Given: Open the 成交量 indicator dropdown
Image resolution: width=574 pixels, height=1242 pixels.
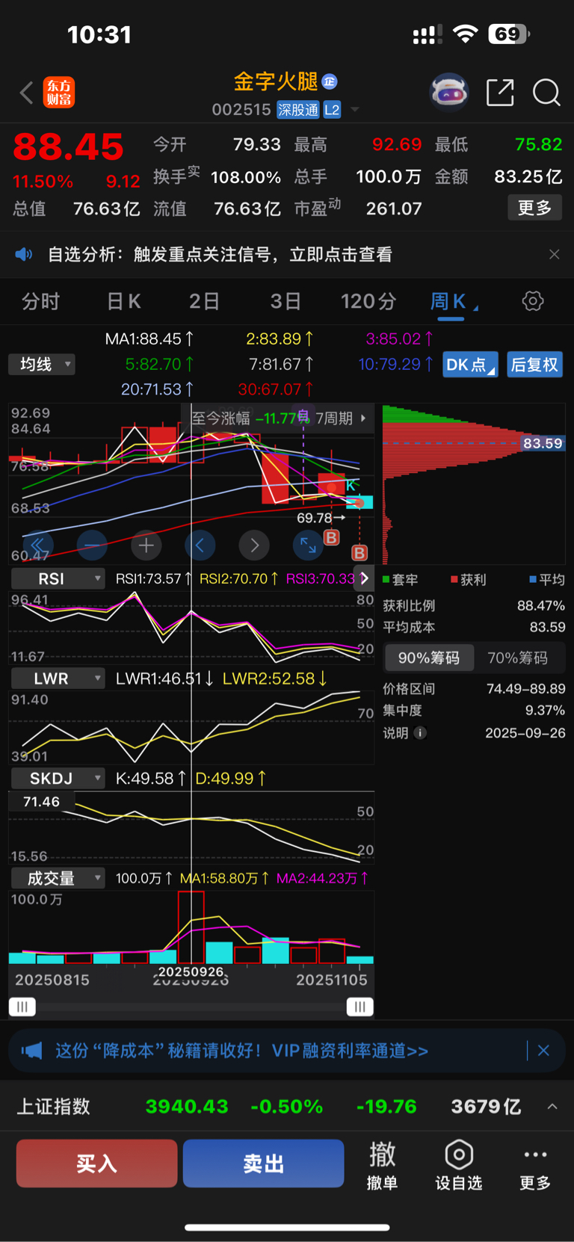Looking at the screenshot, I should click(58, 878).
